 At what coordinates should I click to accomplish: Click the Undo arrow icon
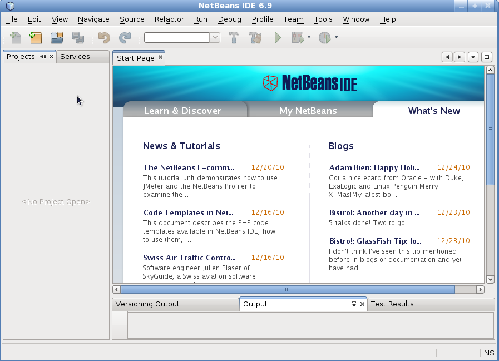[104, 38]
